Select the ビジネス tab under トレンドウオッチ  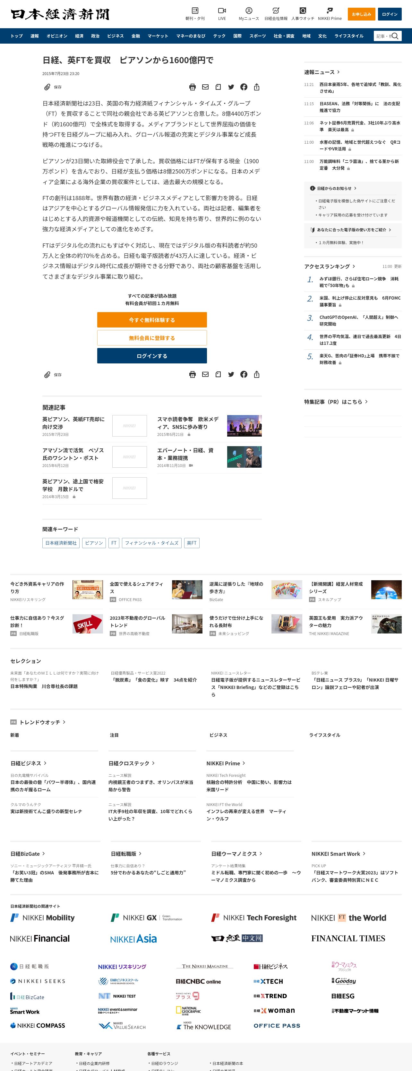218,735
